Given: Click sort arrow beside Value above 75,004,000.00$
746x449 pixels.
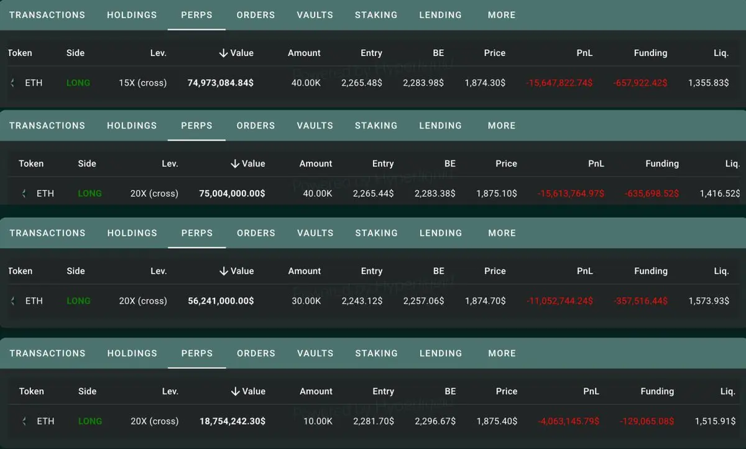Looking at the screenshot, I should pyautogui.click(x=234, y=164).
